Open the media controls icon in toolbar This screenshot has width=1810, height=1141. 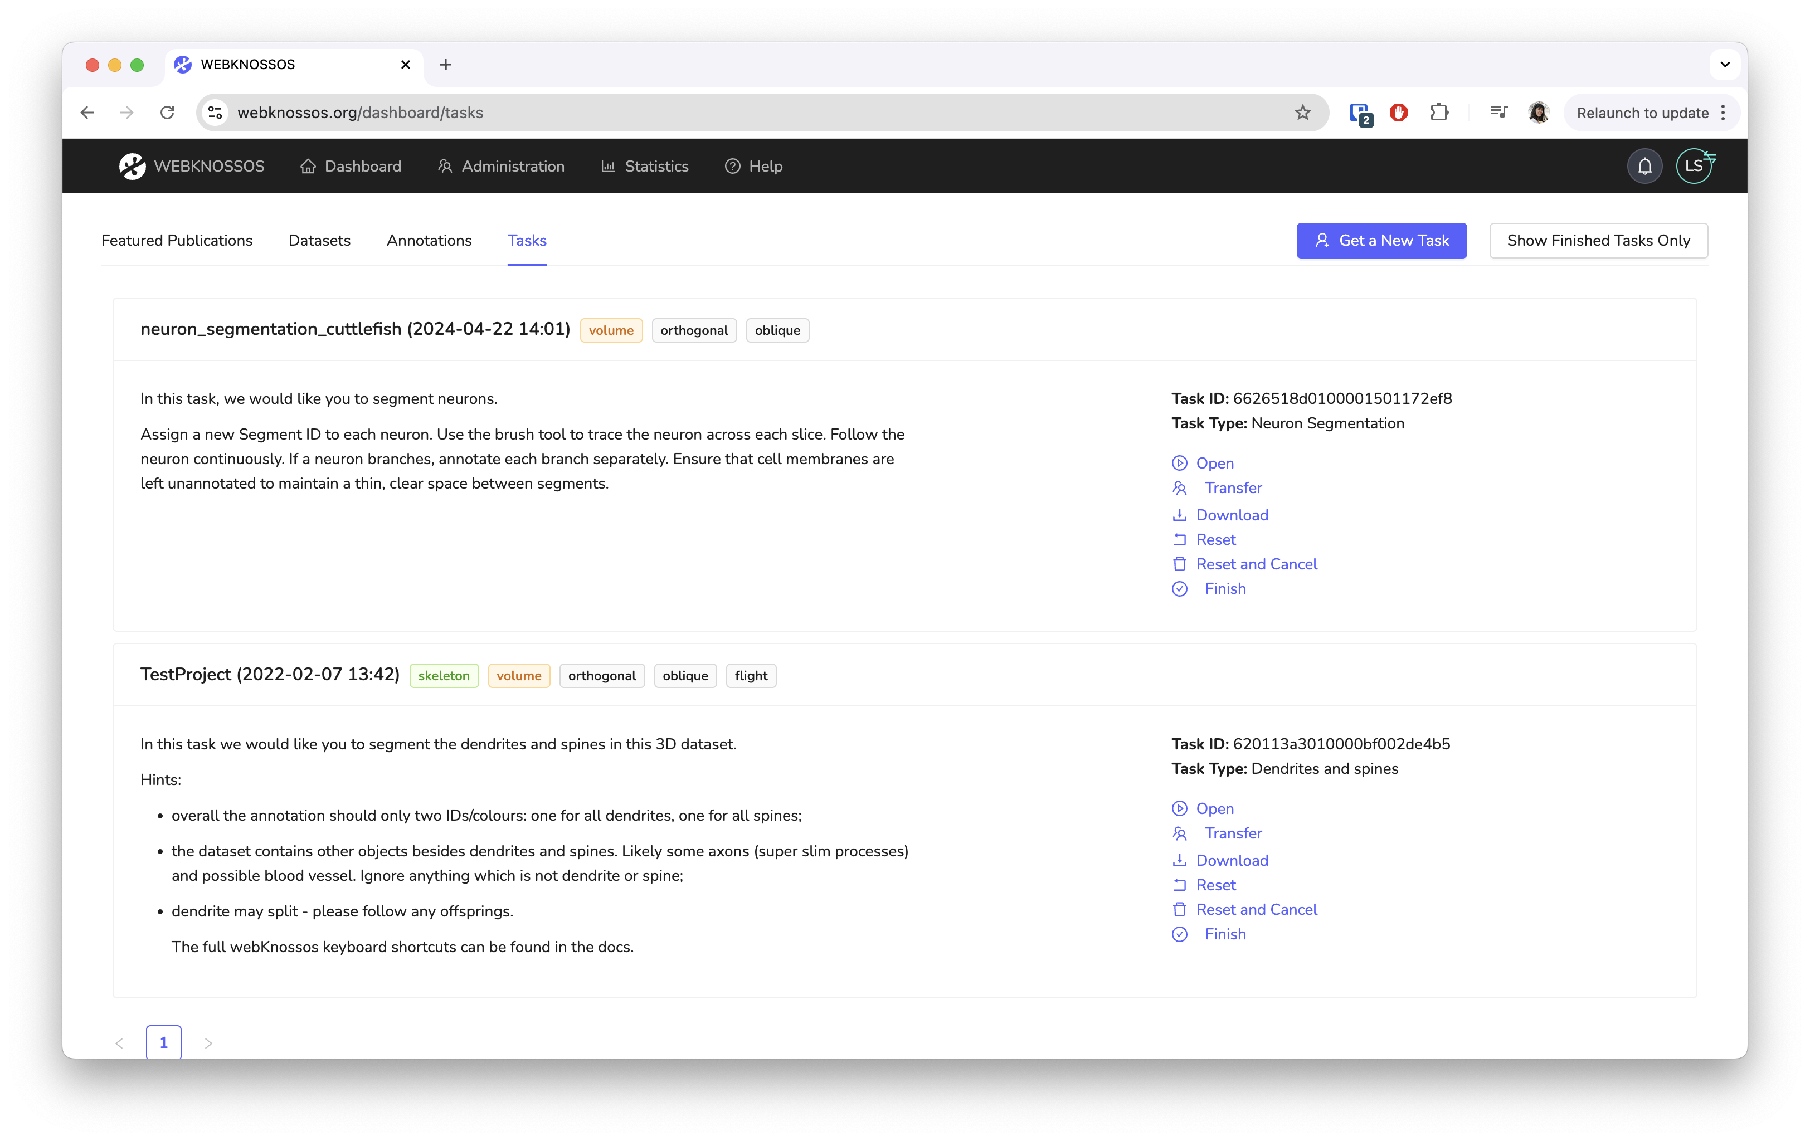pyautogui.click(x=1499, y=113)
